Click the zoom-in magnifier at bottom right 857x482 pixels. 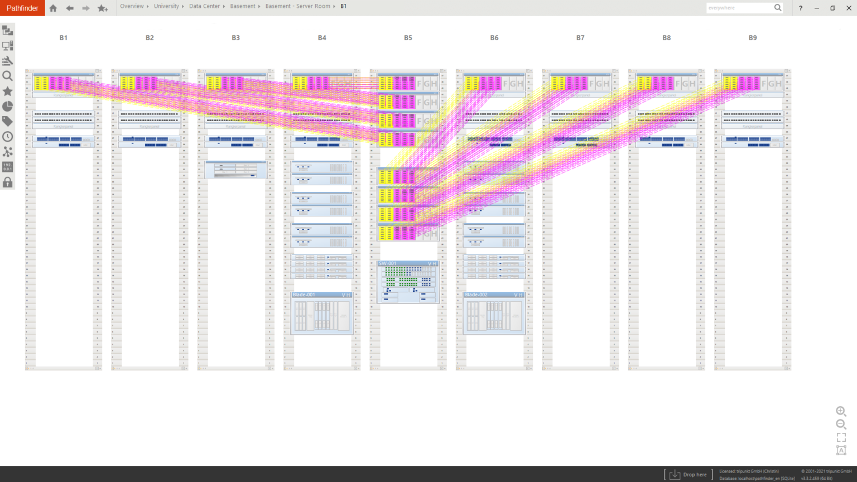point(841,411)
